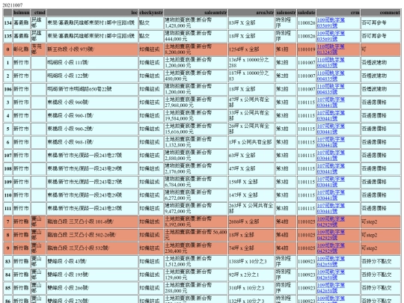Open the crm link in row 5
Screen dimensions: 404x303
point(331,129)
